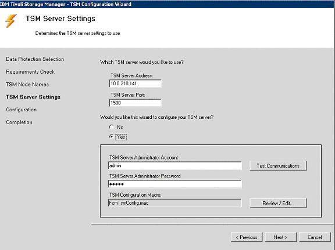Click the 'TSM Server Address:' label

point(131,75)
